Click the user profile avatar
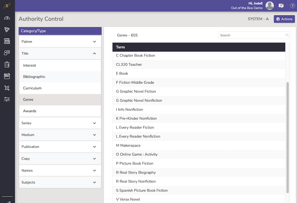 pyautogui.click(x=270, y=6)
